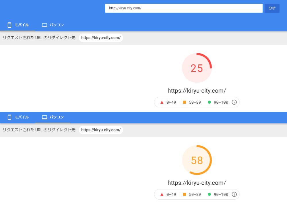Viewport: 287px width, 203px height.
Task: Open info icon in mobile score legend
Action: click(234, 102)
